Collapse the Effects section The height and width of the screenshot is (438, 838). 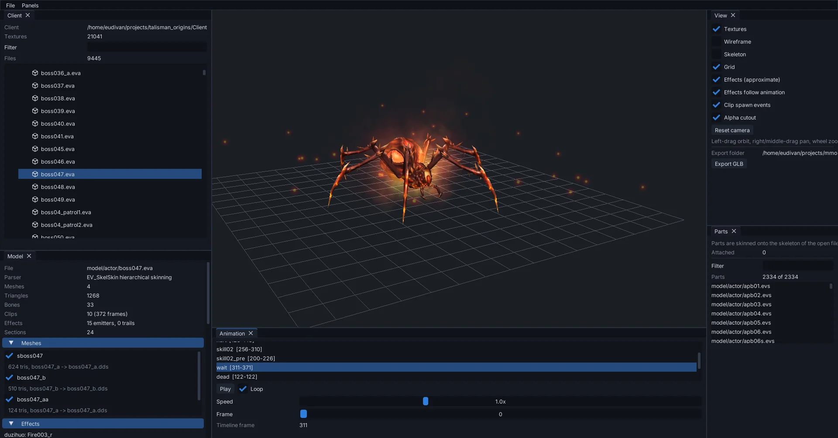pos(103,424)
